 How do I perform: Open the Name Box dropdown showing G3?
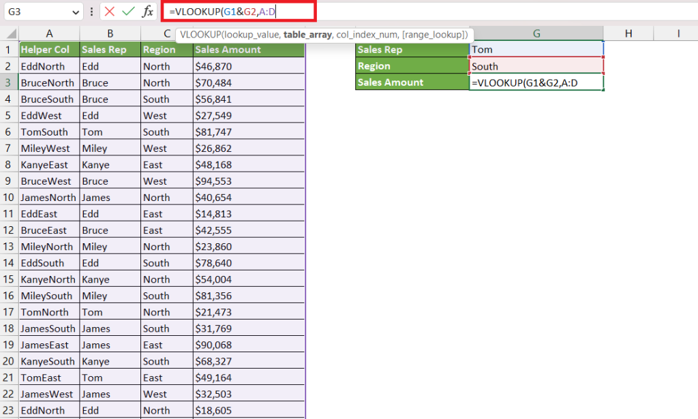(75, 12)
